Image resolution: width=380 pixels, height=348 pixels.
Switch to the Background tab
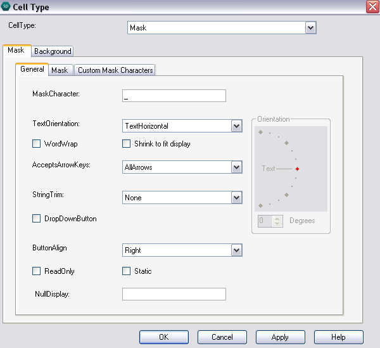pos(53,51)
